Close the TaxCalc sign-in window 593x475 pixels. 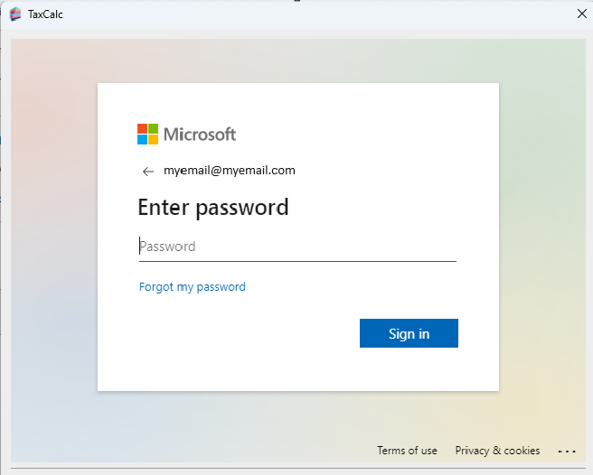581,14
